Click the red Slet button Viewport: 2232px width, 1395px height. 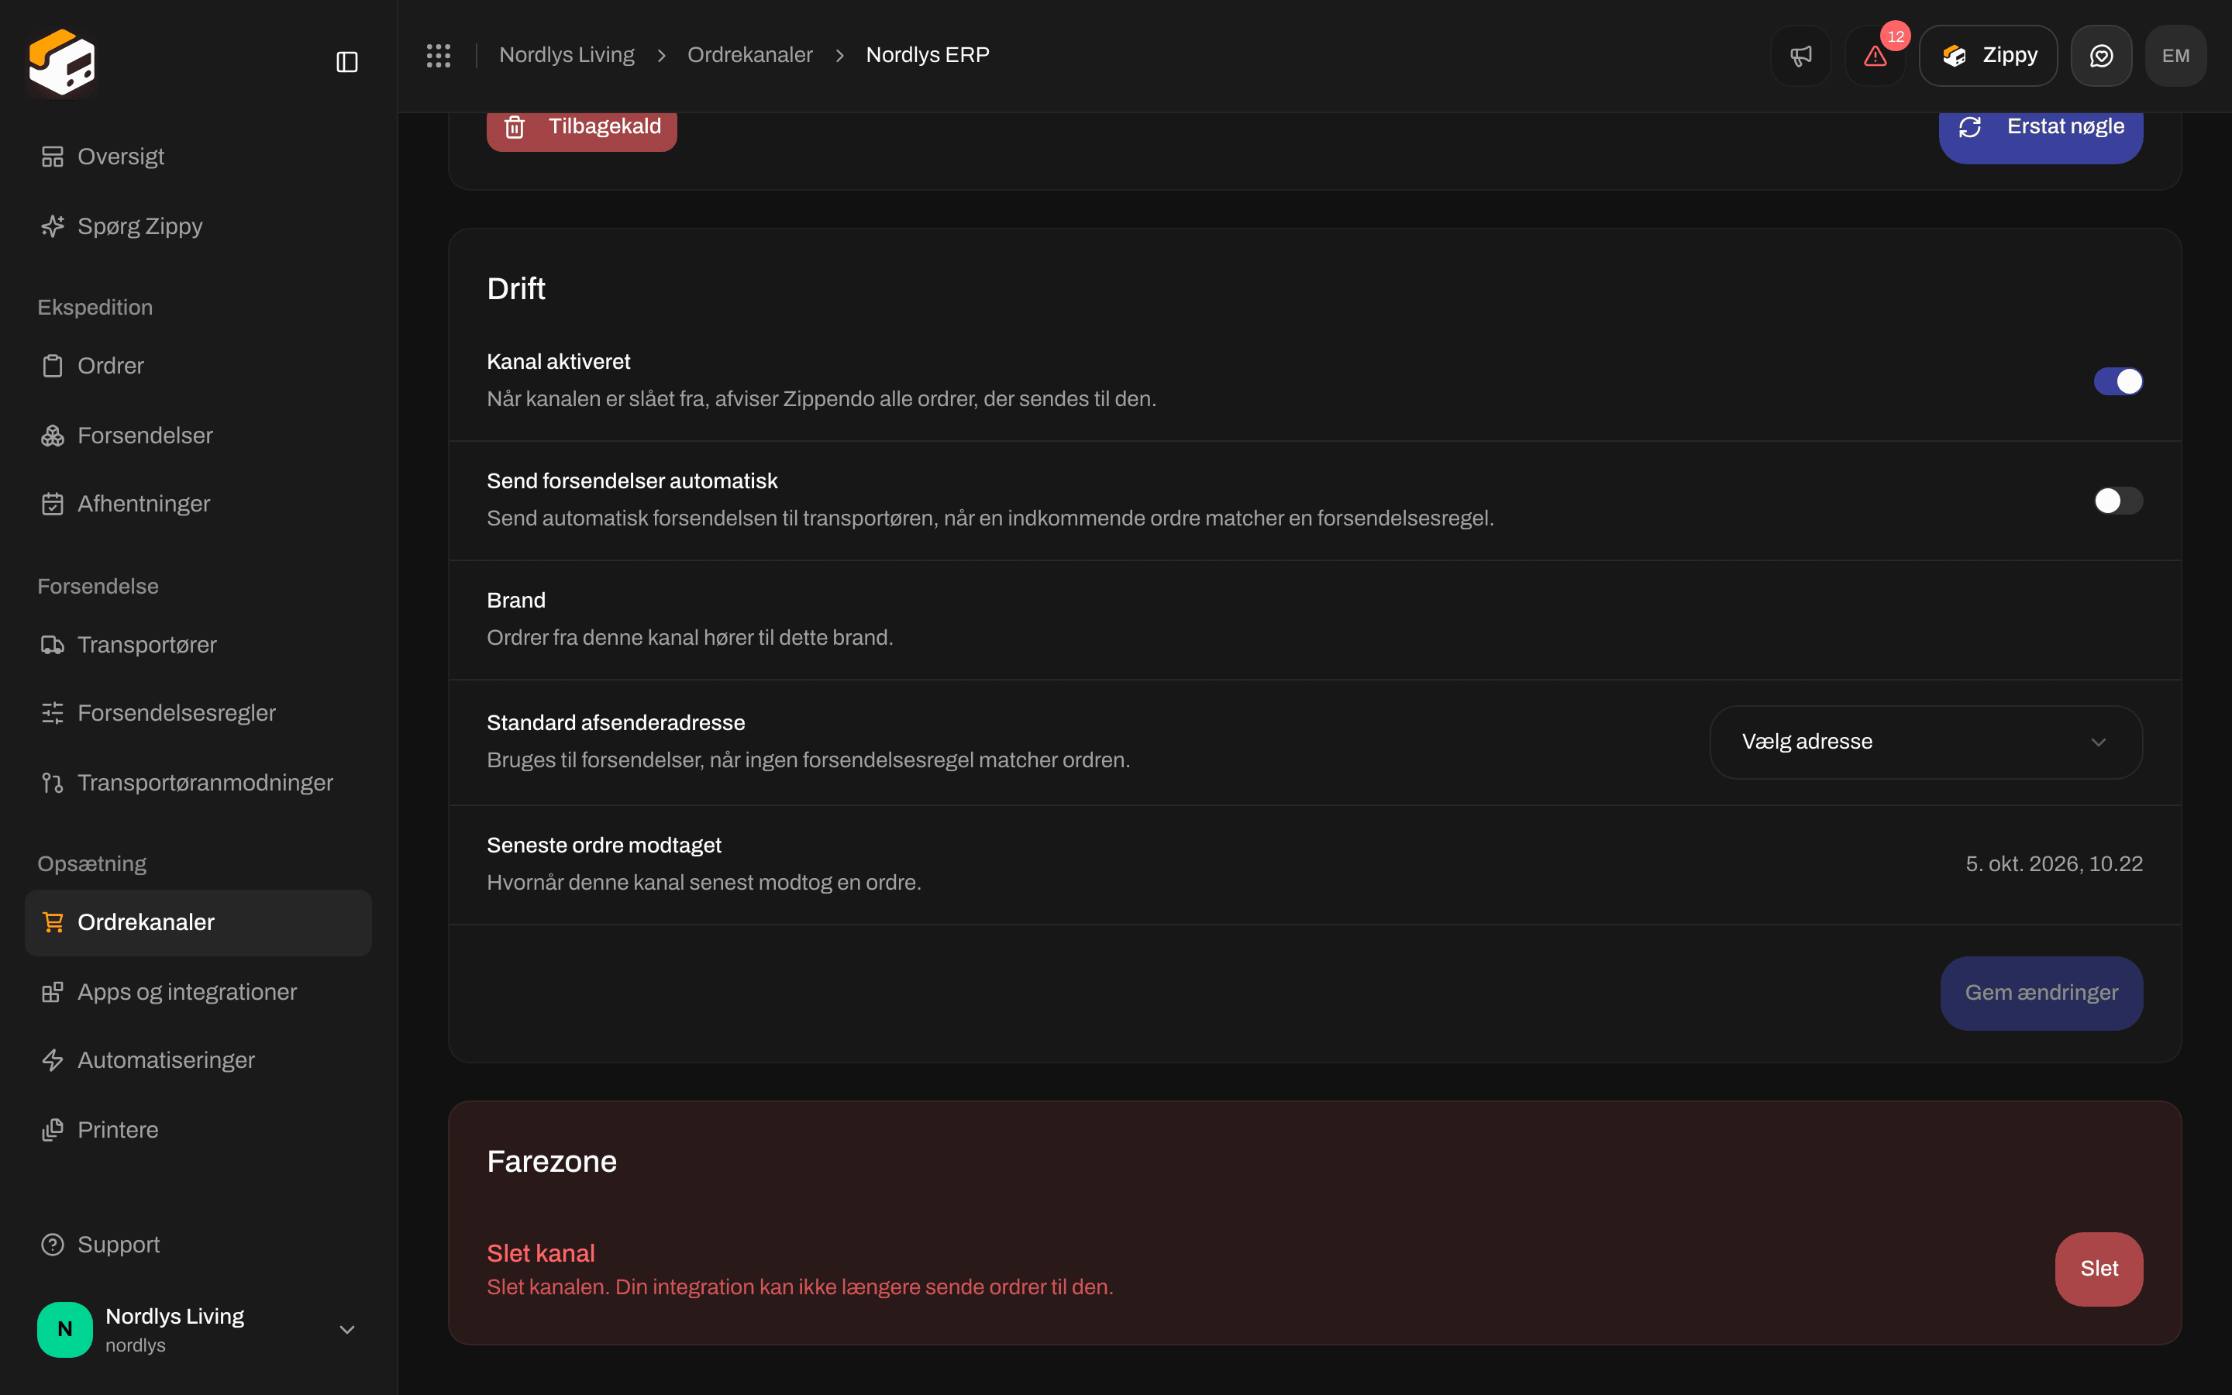click(2099, 1269)
